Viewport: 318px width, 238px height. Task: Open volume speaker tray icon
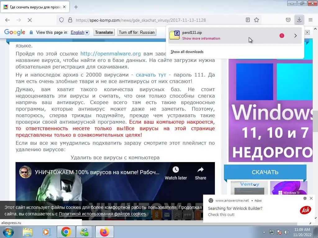coord(286,232)
